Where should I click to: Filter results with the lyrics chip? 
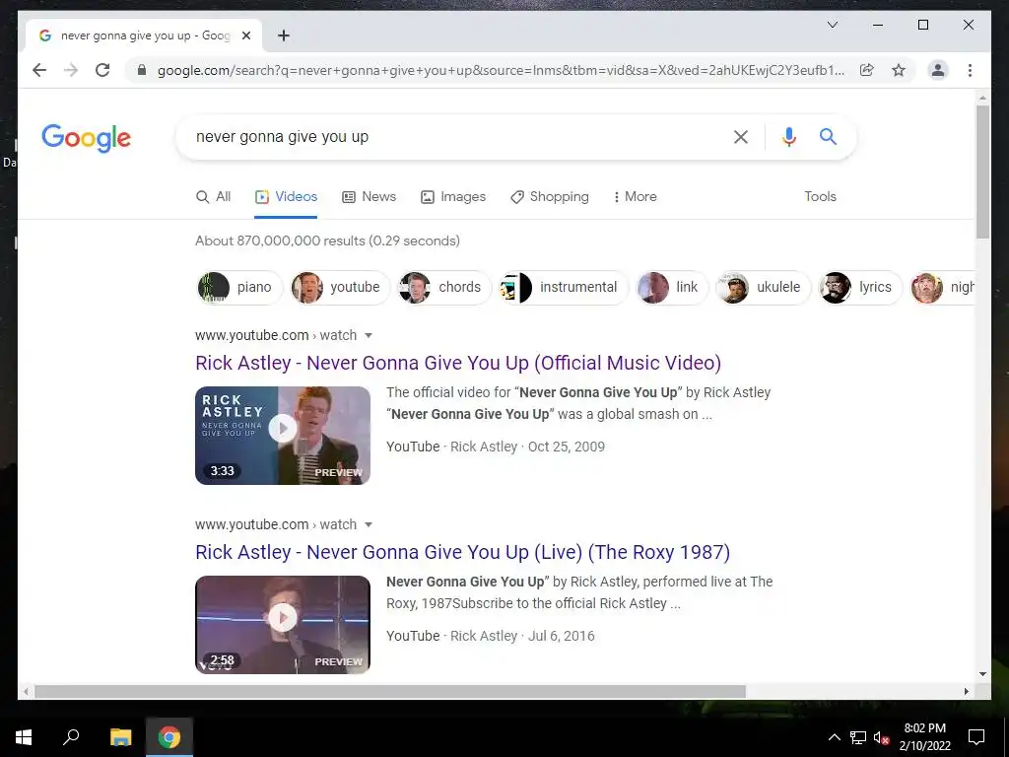pyautogui.click(x=859, y=287)
